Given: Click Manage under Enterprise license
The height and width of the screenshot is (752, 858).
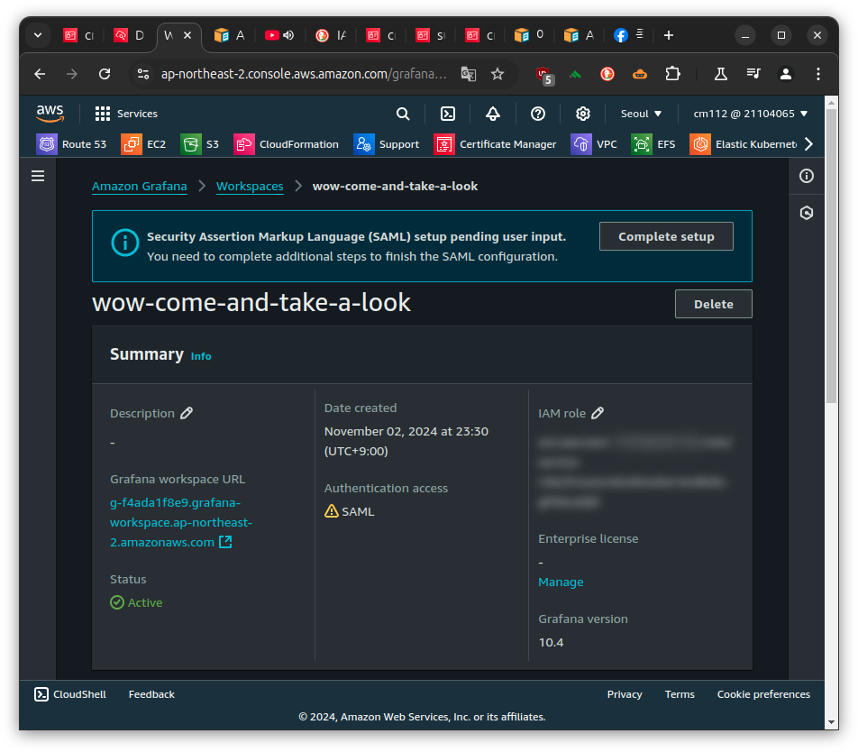Looking at the screenshot, I should (561, 582).
